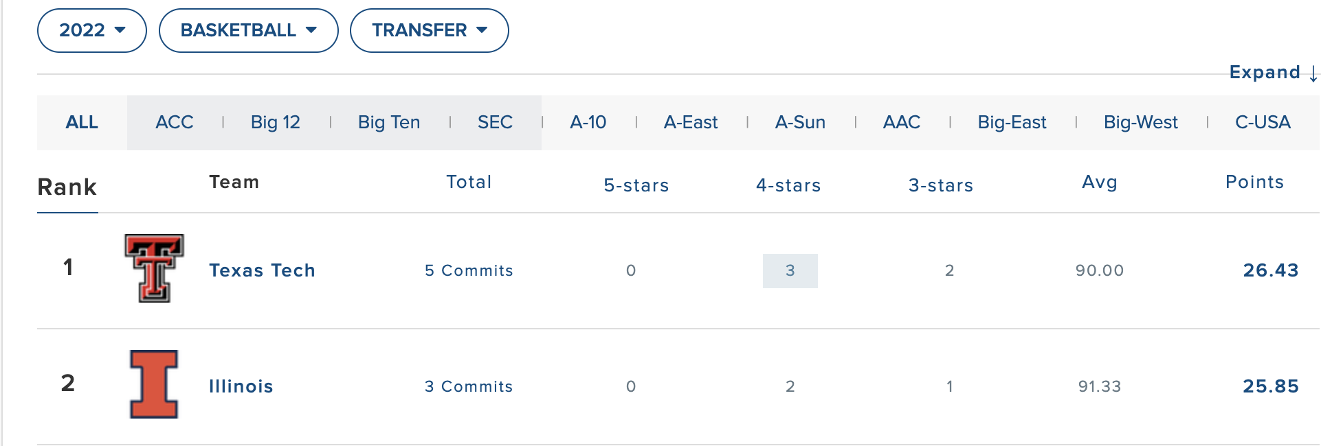Open the Illinois team page
This screenshot has height=446, width=1321.
pyautogui.click(x=241, y=386)
